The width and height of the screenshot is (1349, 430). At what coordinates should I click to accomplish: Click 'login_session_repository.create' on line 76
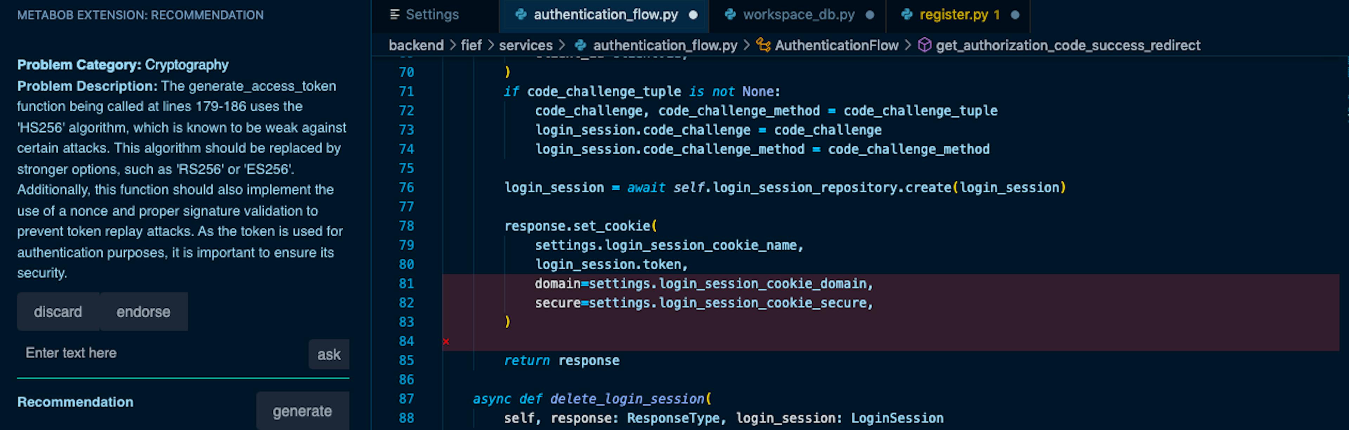832,188
